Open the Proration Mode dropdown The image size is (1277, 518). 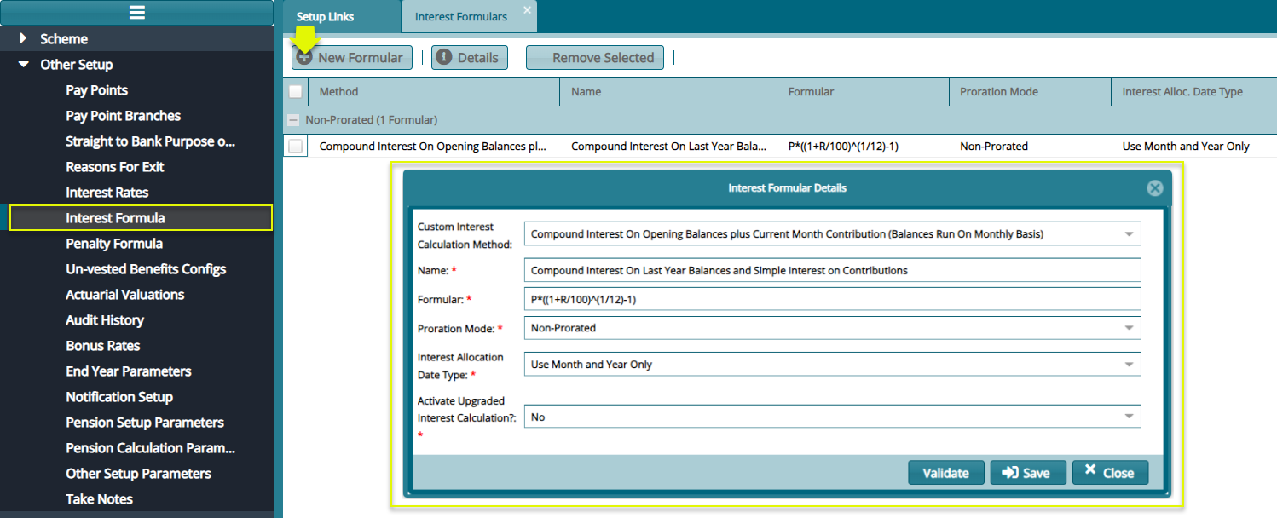(1129, 328)
